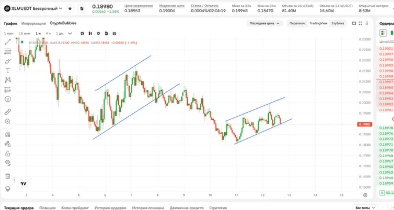Image resolution: width=394 pixels, height=210 pixels.
Task: Open the CryptoBubbles tab
Action: coord(63,23)
